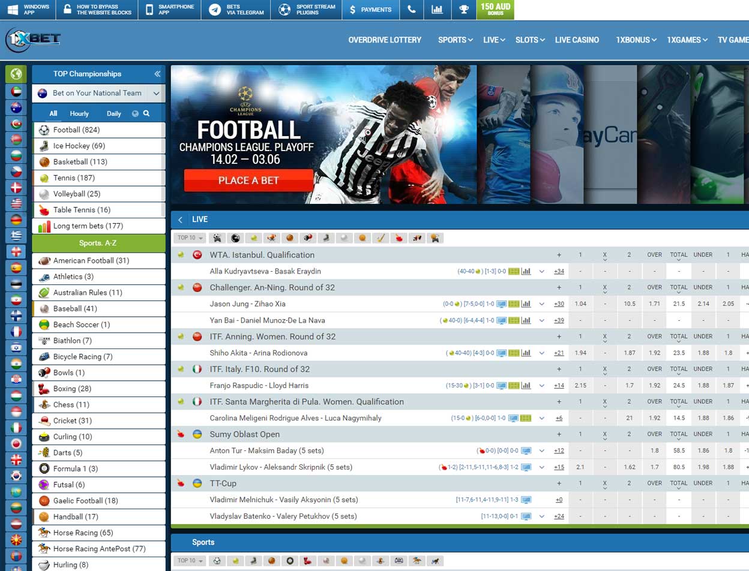Expand the SPORTS navigation menu

(456, 40)
